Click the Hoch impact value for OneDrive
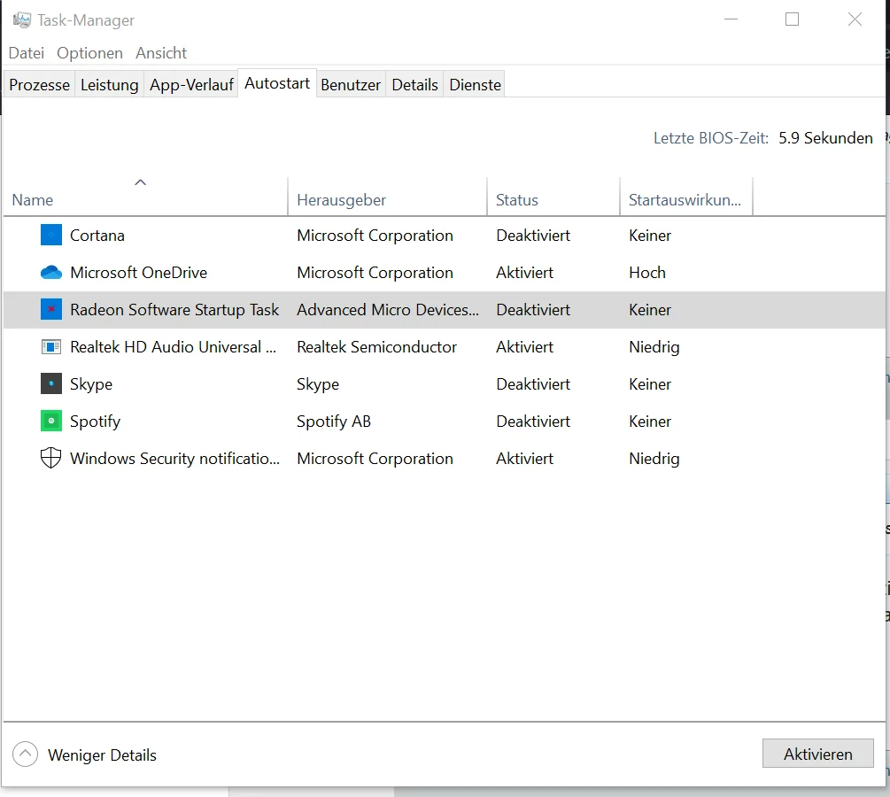This screenshot has width=890, height=797. point(647,273)
